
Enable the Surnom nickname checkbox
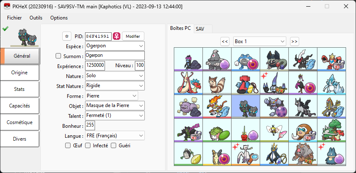pyautogui.click(x=59, y=56)
